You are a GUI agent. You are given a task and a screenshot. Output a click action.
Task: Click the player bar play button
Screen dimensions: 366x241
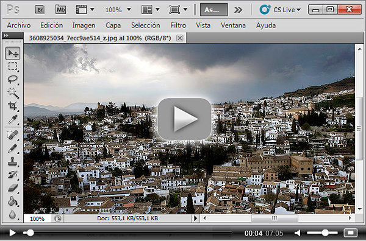coord(12,232)
